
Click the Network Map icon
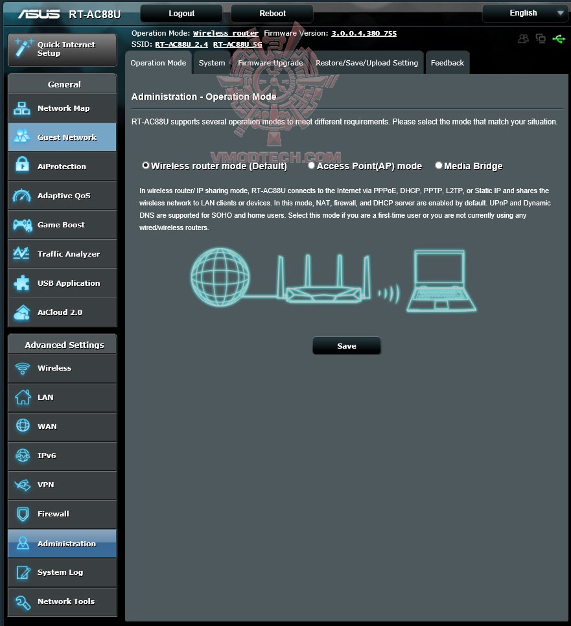coord(21,108)
